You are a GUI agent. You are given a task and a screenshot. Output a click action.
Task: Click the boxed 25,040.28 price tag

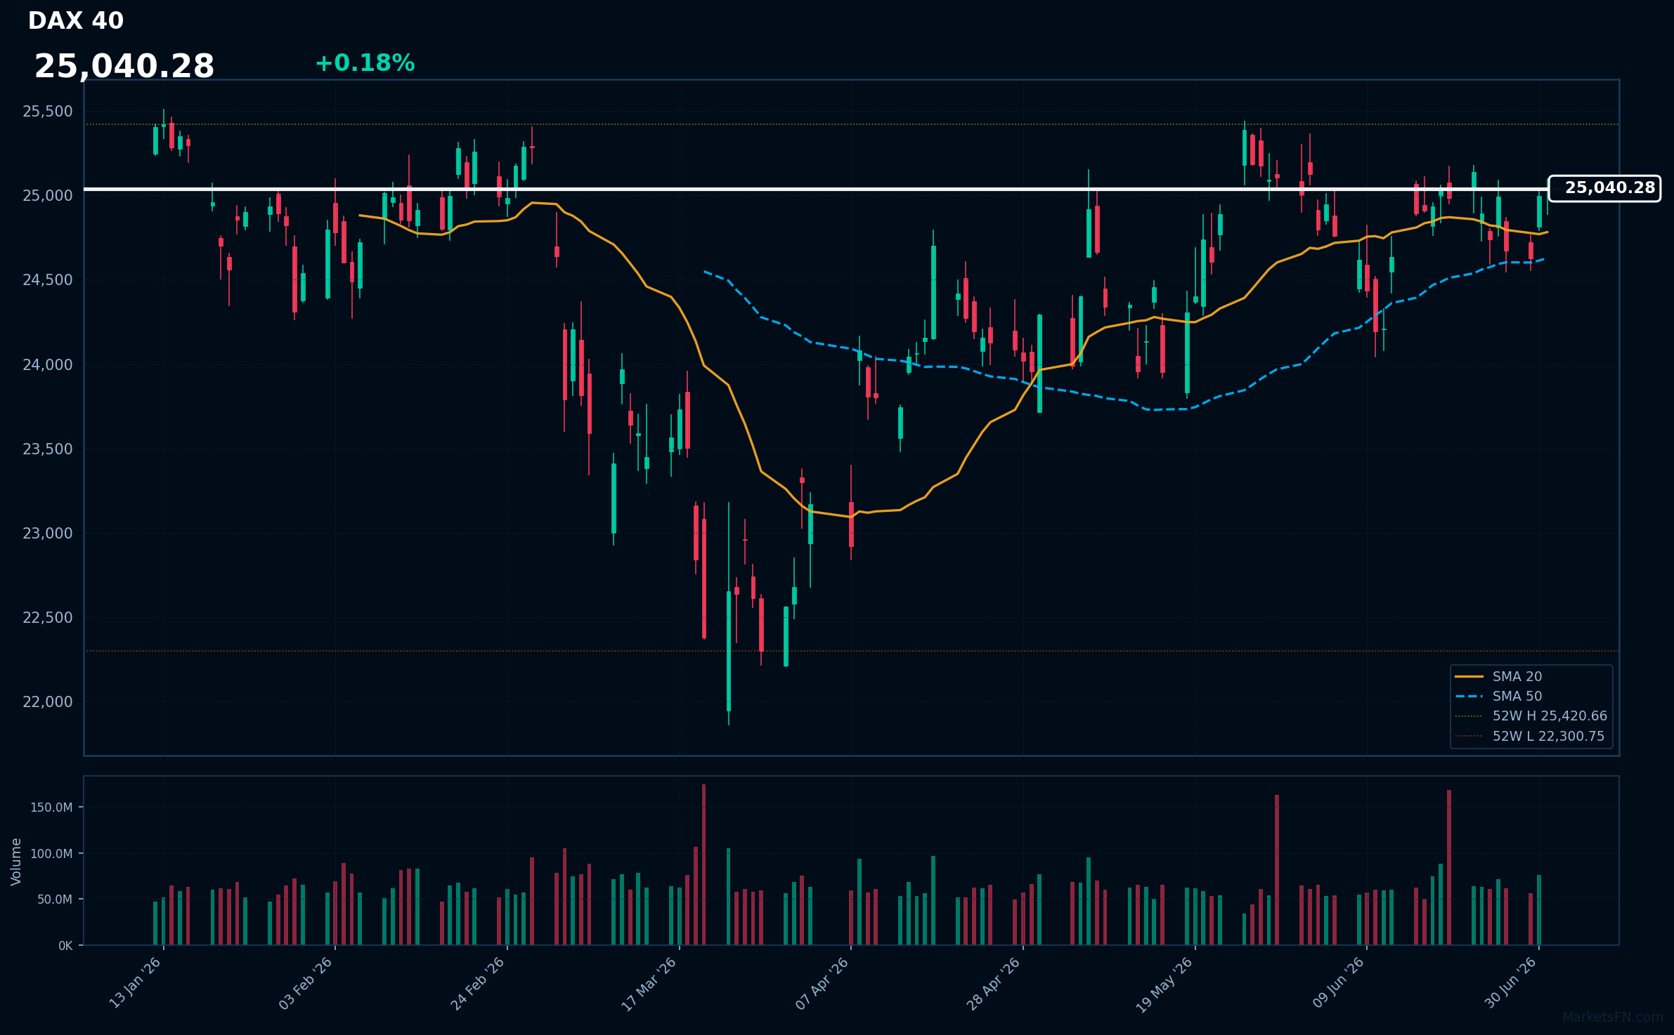[x=1604, y=188]
